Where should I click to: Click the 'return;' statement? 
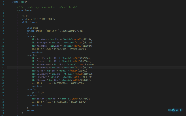pyautogui.click(x=31, y=110)
